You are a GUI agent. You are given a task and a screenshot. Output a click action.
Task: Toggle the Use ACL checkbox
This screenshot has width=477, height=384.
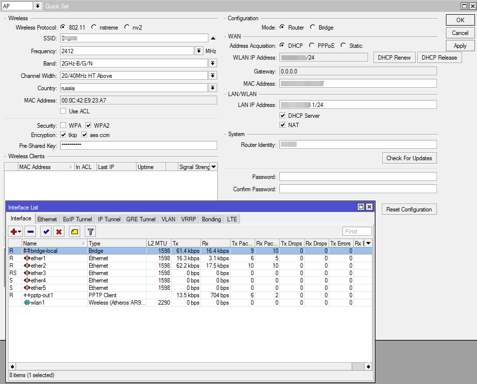click(63, 111)
